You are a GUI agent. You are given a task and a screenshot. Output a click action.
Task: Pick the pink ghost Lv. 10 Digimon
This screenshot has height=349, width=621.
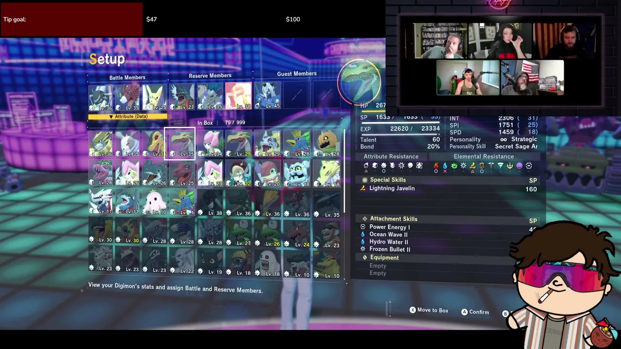click(x=155, y=202)
